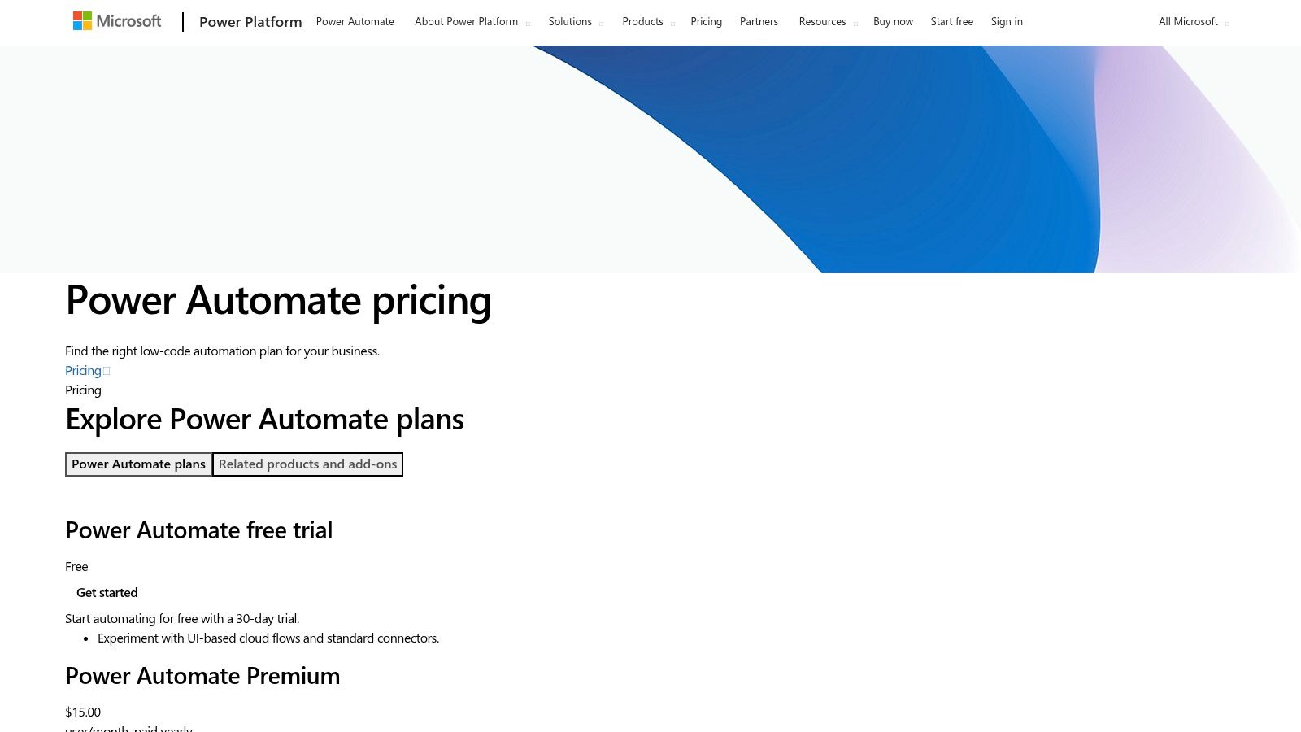Click the Power Automate Premium heading
1301x732 pixels.
click(x=202, y=676)
